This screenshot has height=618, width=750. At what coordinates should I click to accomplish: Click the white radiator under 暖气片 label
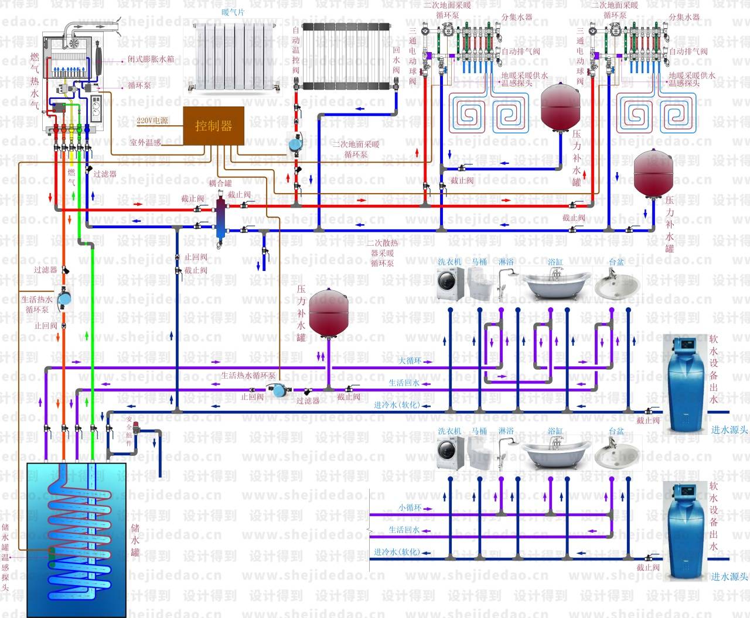(233, 57)
